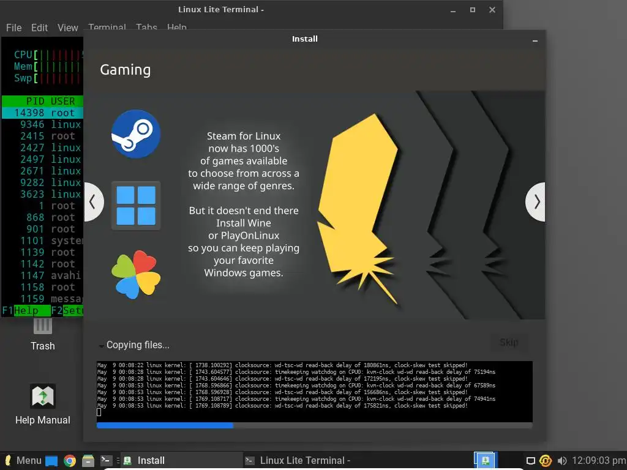Click the Mem meter in htop
627x470 pixels.
pos(48,66)
